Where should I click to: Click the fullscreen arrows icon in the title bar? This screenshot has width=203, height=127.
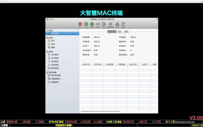coord(156,19)
